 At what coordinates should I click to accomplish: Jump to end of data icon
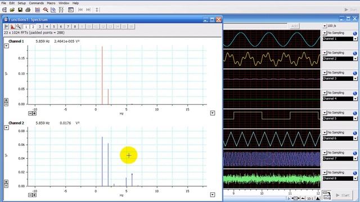(88, 10)
